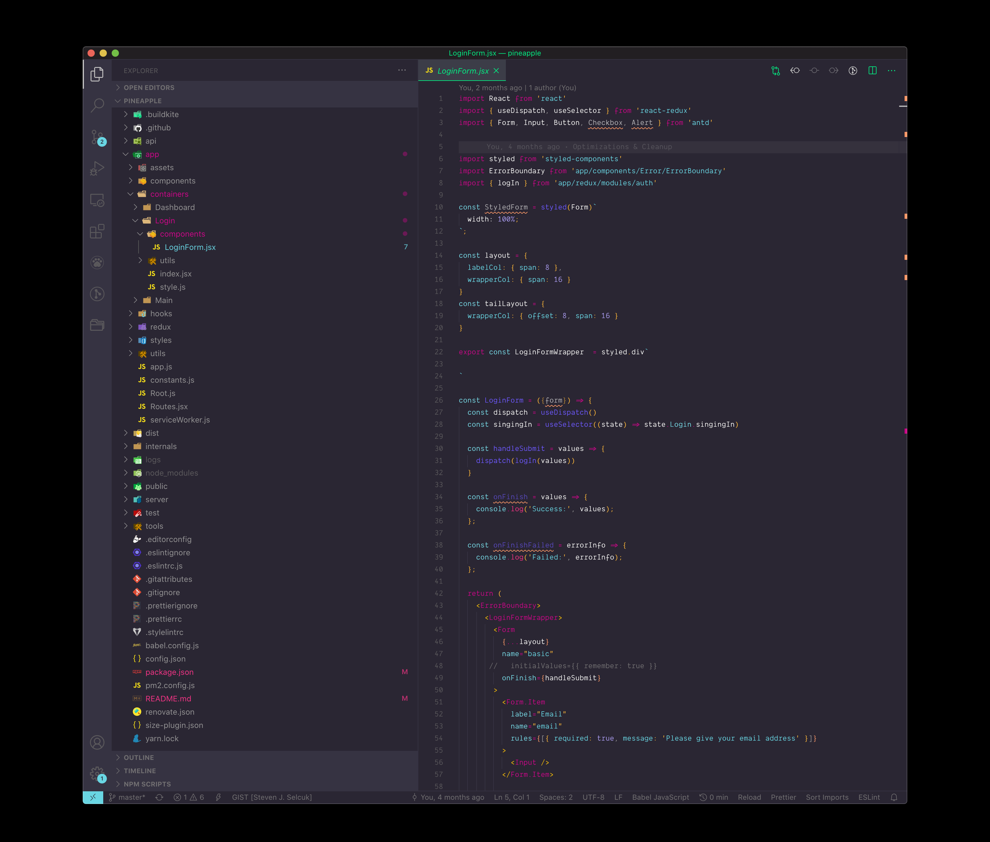990x842 pixels.
Task: Open the Run and Debug view
Action: click(x=97, y=168)
